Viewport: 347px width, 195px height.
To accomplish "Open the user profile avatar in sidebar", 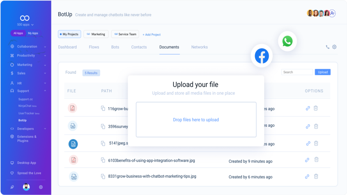I will (x=27, y=187).
